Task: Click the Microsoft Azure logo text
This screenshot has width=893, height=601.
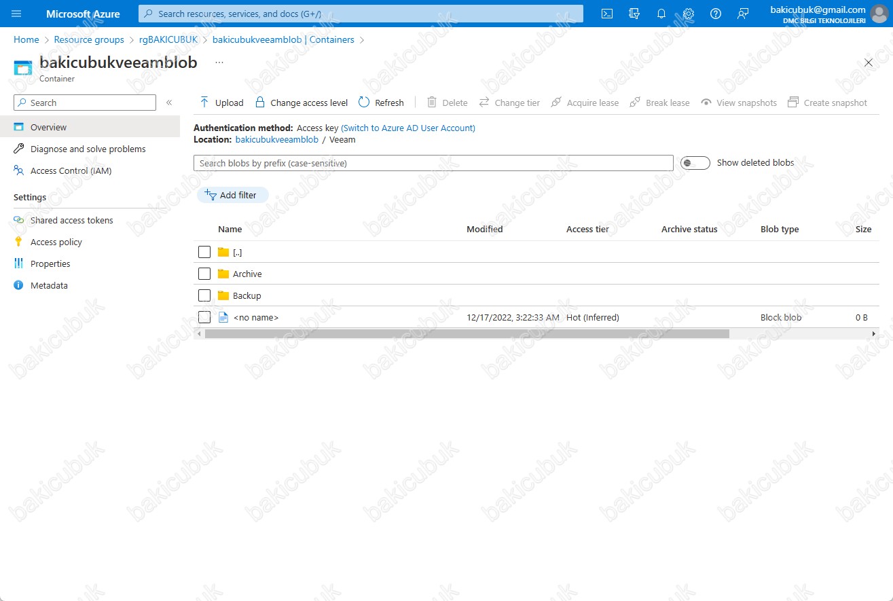Action: (x=83, y=14)
